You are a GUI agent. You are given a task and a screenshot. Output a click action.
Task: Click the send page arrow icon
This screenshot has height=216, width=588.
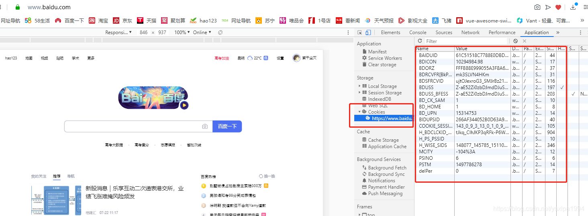(548, 7)
